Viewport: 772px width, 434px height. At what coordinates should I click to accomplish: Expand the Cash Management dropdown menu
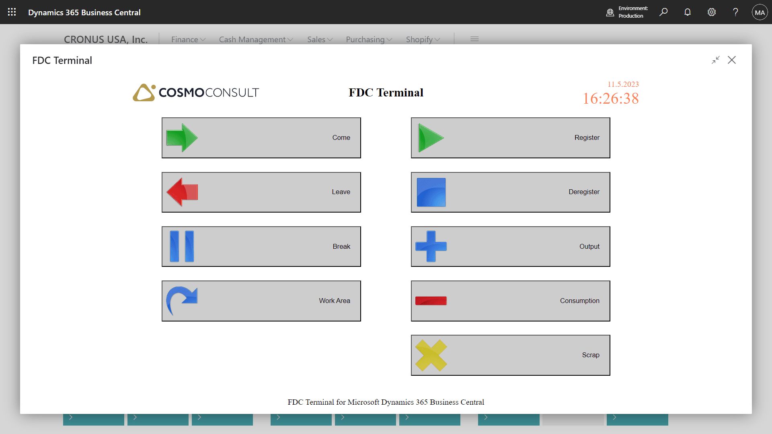(257, 39)
